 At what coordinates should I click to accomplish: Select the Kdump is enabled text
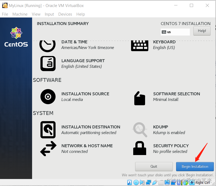pos(169,133)
